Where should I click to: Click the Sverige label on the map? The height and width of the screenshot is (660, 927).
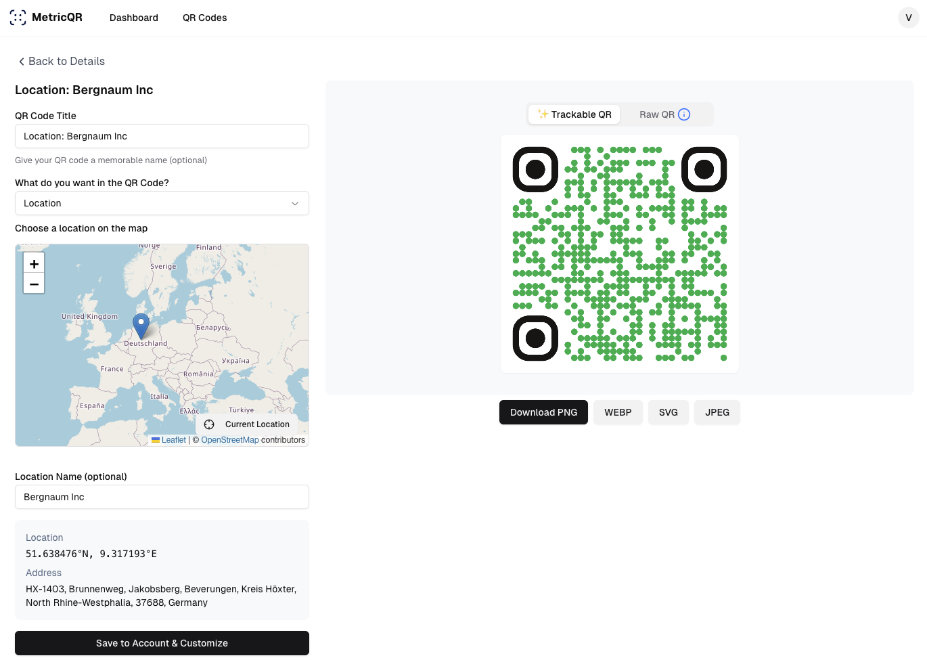pyautogui.click(x=163, y=266)
